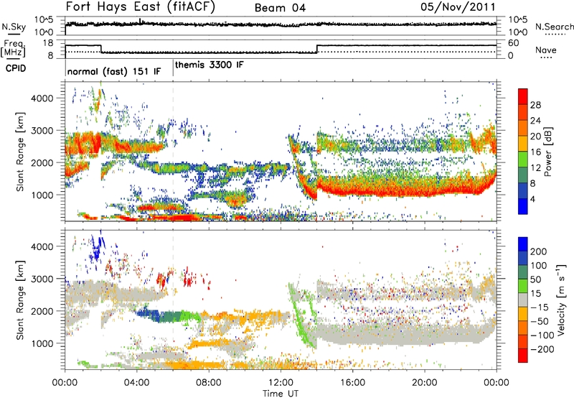574x398 pixels.
Task: Click the '1000' tick on the power panel axis
Action: 42,195
